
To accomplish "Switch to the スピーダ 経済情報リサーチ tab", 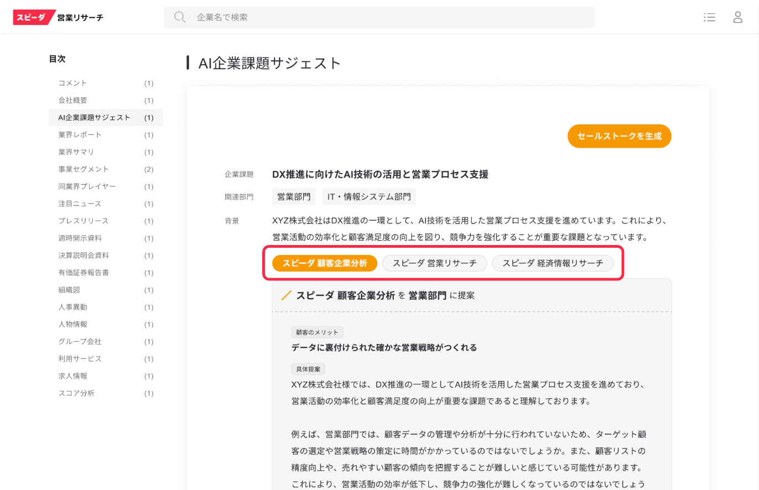I will pyautogui.click(x=553, y=263).
